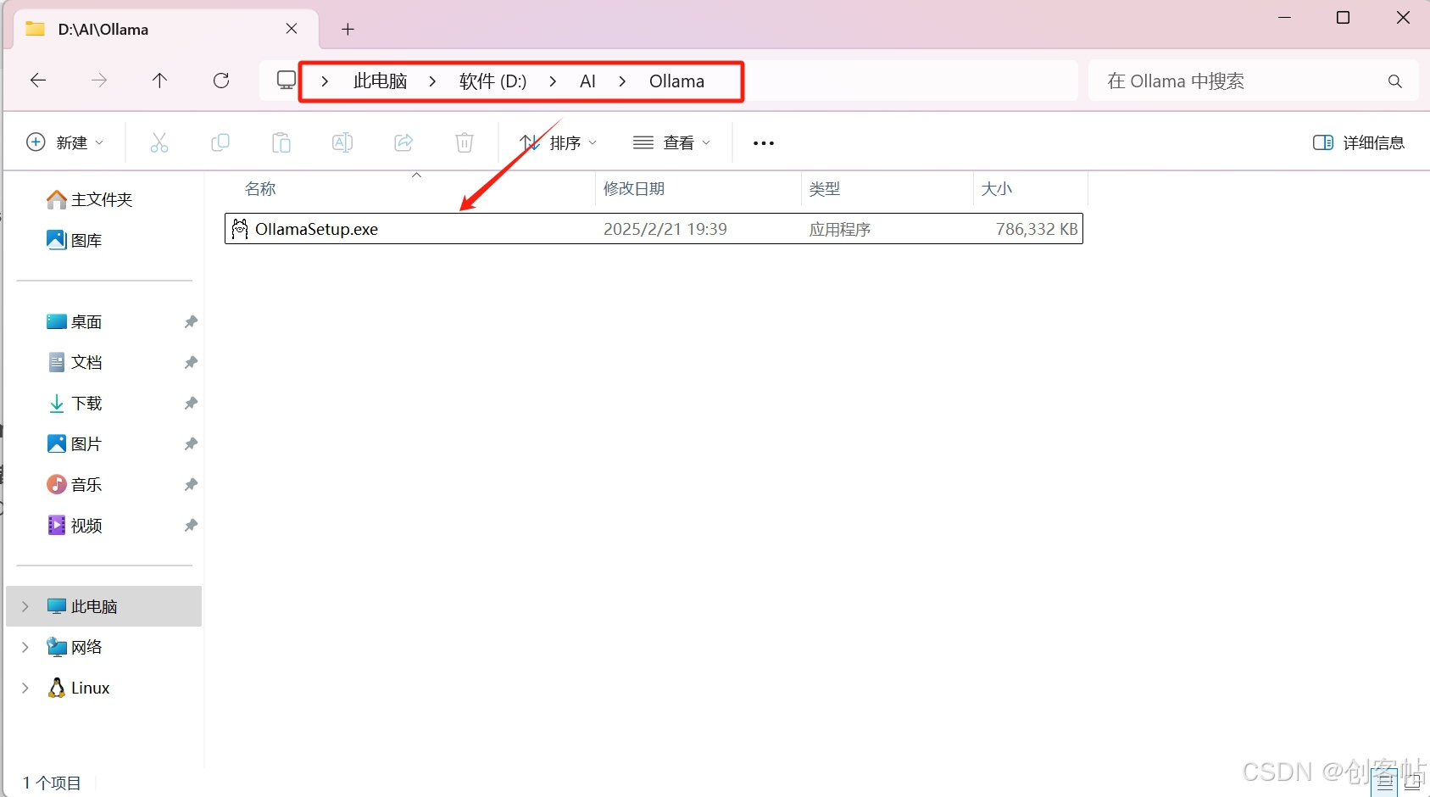This screenshot has height=797, width=1430.
Task: Click chevron before 此电脑 in address bar
Action: coord(325,81)
